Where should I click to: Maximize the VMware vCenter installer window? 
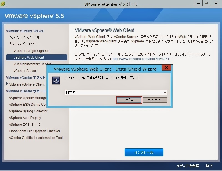pyautogui.click(x=206, y=3)
